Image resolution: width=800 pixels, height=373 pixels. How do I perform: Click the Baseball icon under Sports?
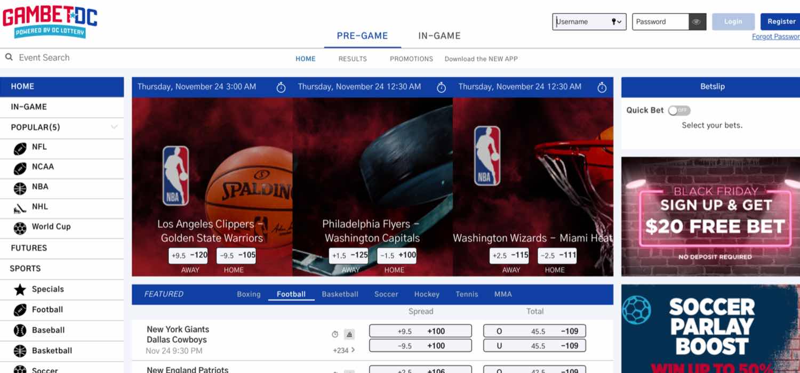[x=20, y=330]
